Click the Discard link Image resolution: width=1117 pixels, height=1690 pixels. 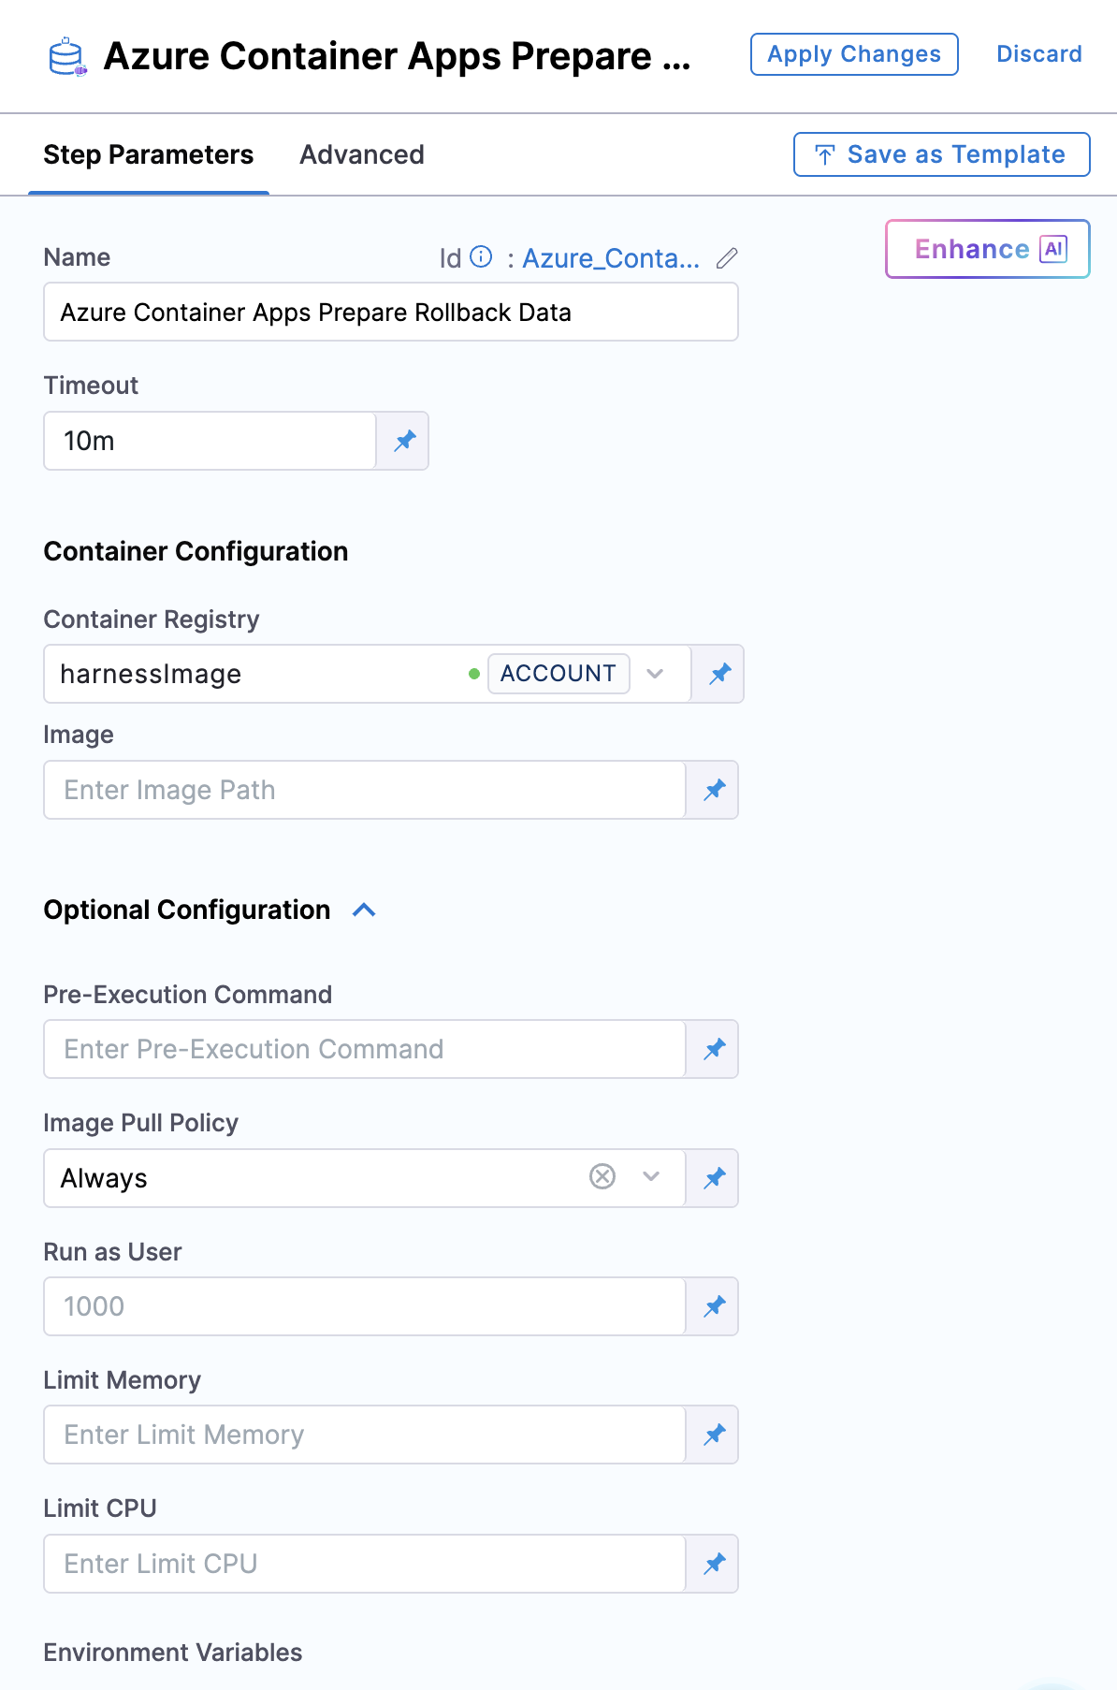click(x=1038, y=54)
